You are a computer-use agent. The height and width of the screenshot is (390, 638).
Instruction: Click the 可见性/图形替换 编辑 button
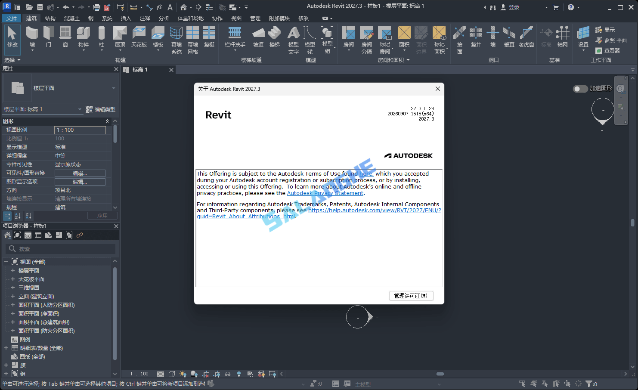[x=80, y=173]
